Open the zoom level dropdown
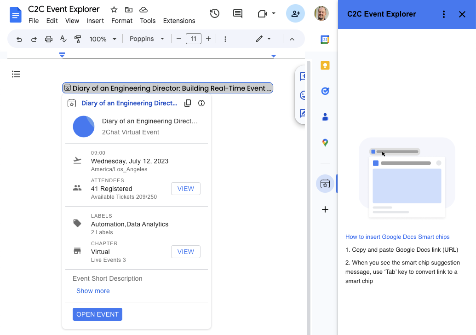This screenshot has width=476, height=335. click(103, 39)
